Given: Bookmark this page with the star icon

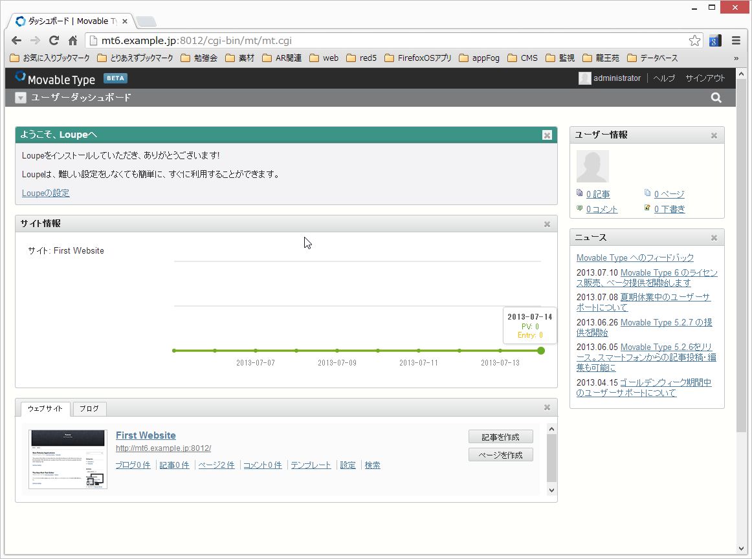Looking at the screenshot, I should pyautogui.click(x=694, y=41).
